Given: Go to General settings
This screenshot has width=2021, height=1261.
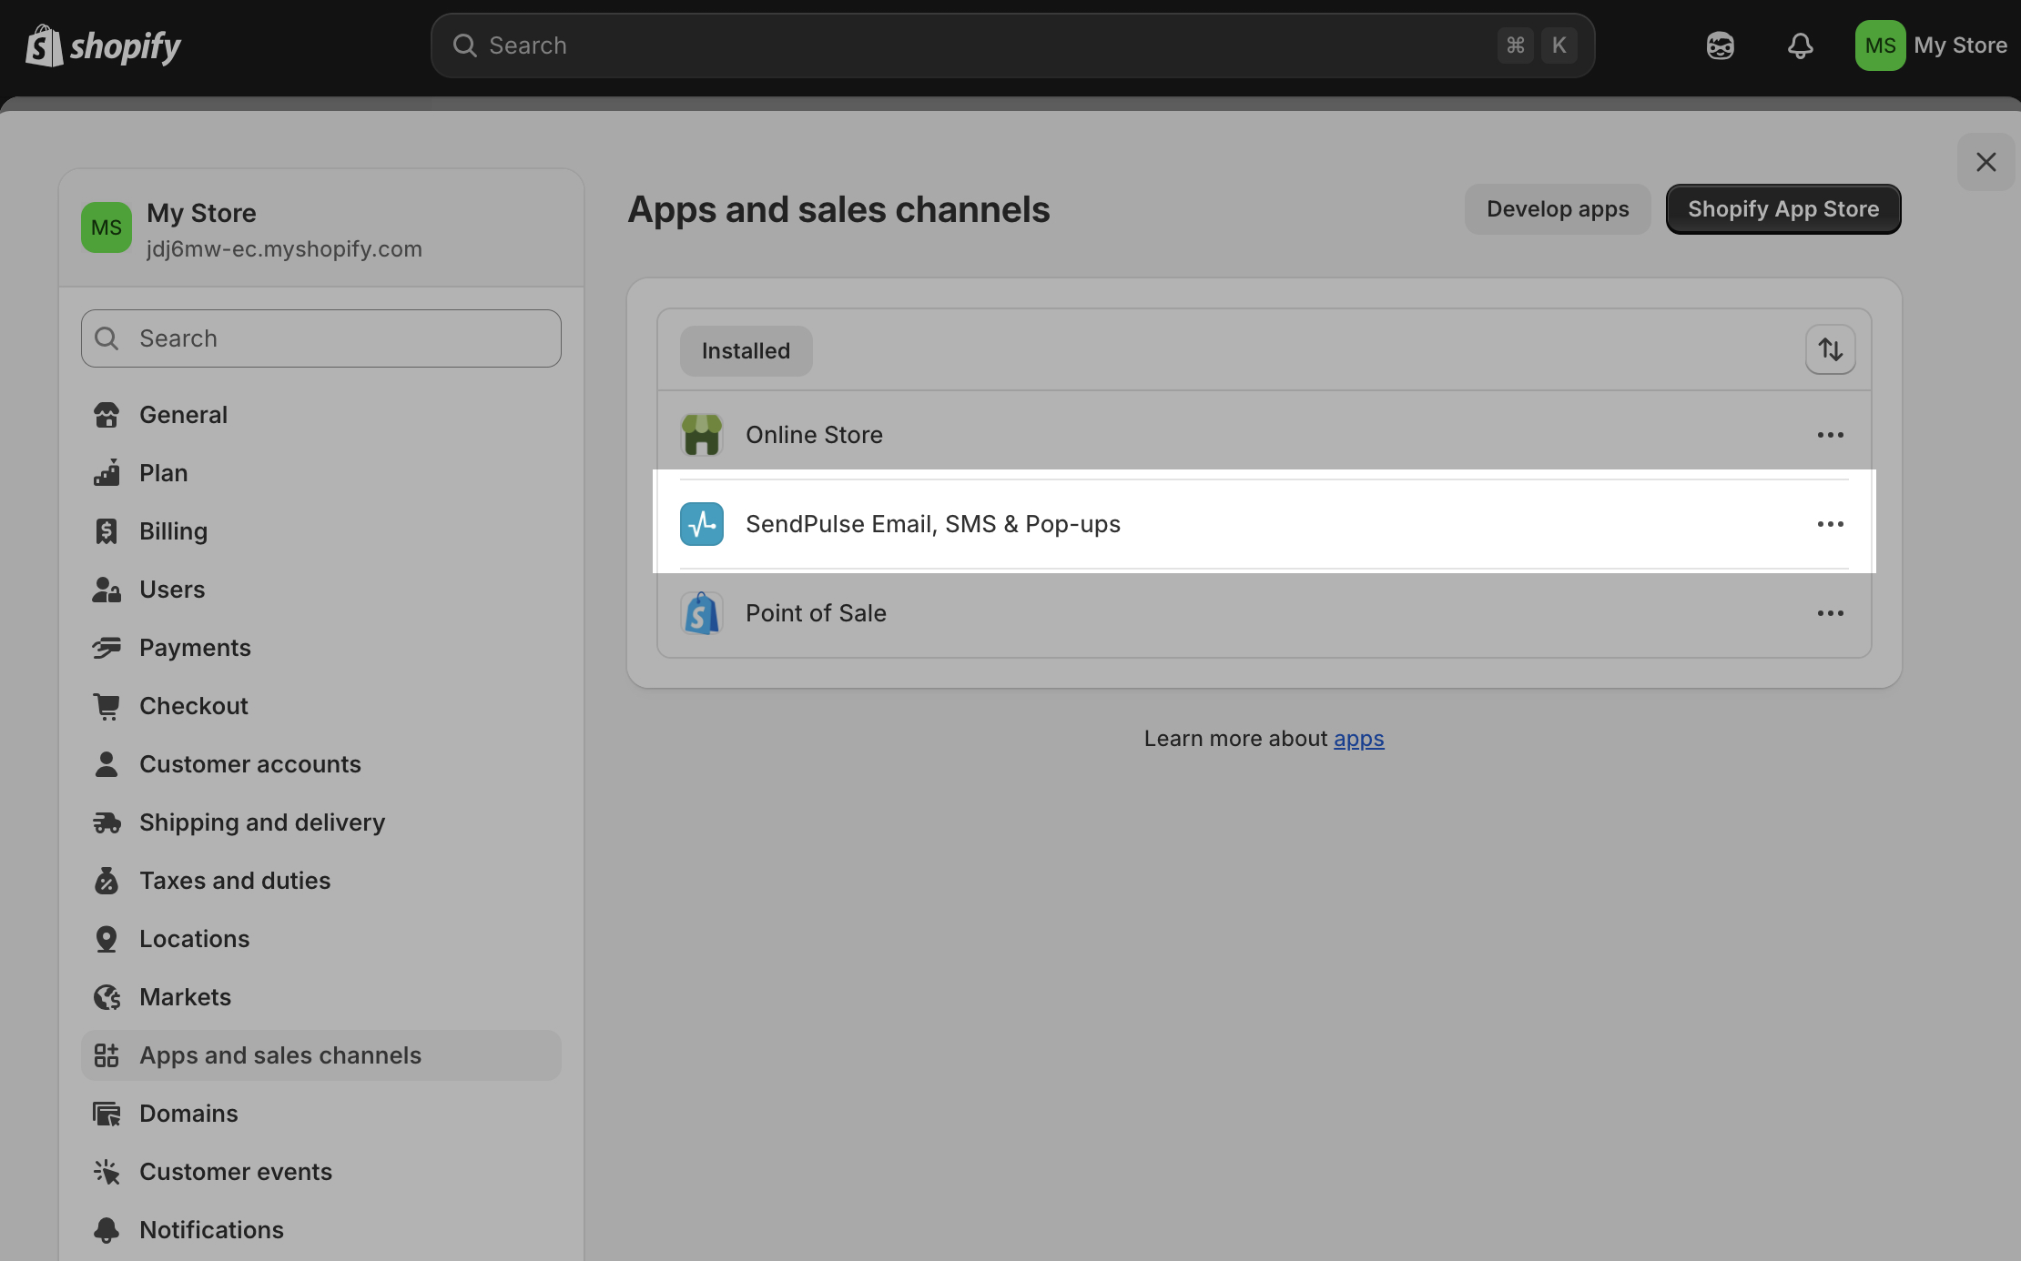Looking at the screenshot, I should click(320, 415).
